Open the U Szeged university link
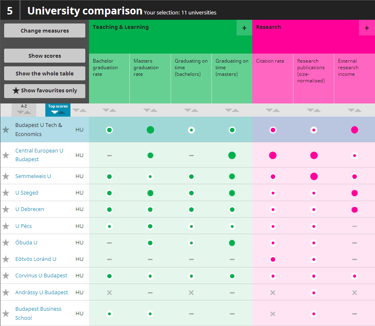 click(x=27, y=193)
